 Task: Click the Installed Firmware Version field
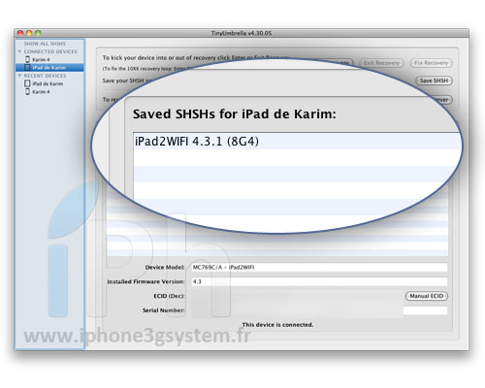[x=319, y=281]
